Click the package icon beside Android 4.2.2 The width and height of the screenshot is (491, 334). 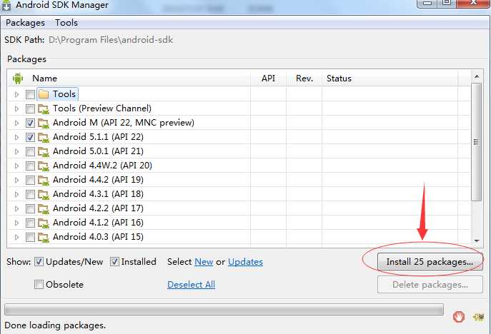click(x=43, y=208)
